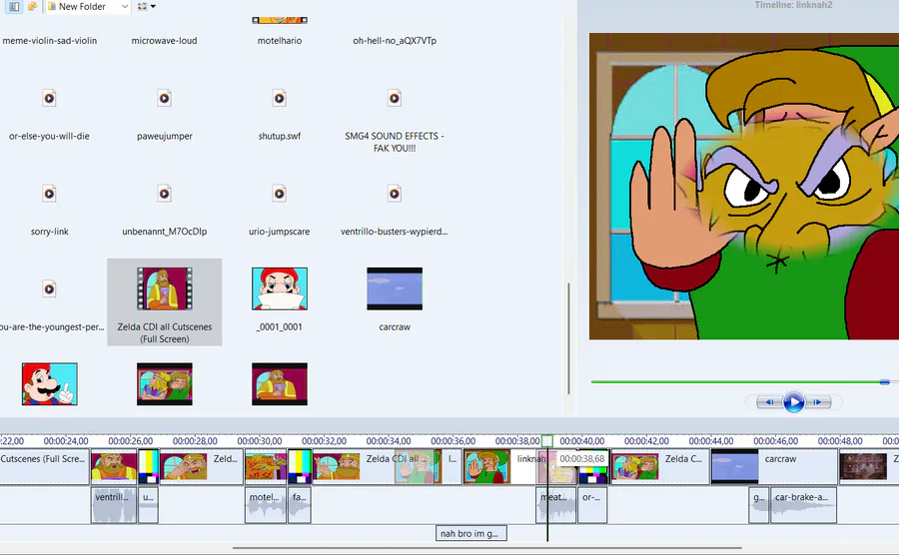Select the microwave-loud clip
899x555 pixels.
[x=164, y=41]
